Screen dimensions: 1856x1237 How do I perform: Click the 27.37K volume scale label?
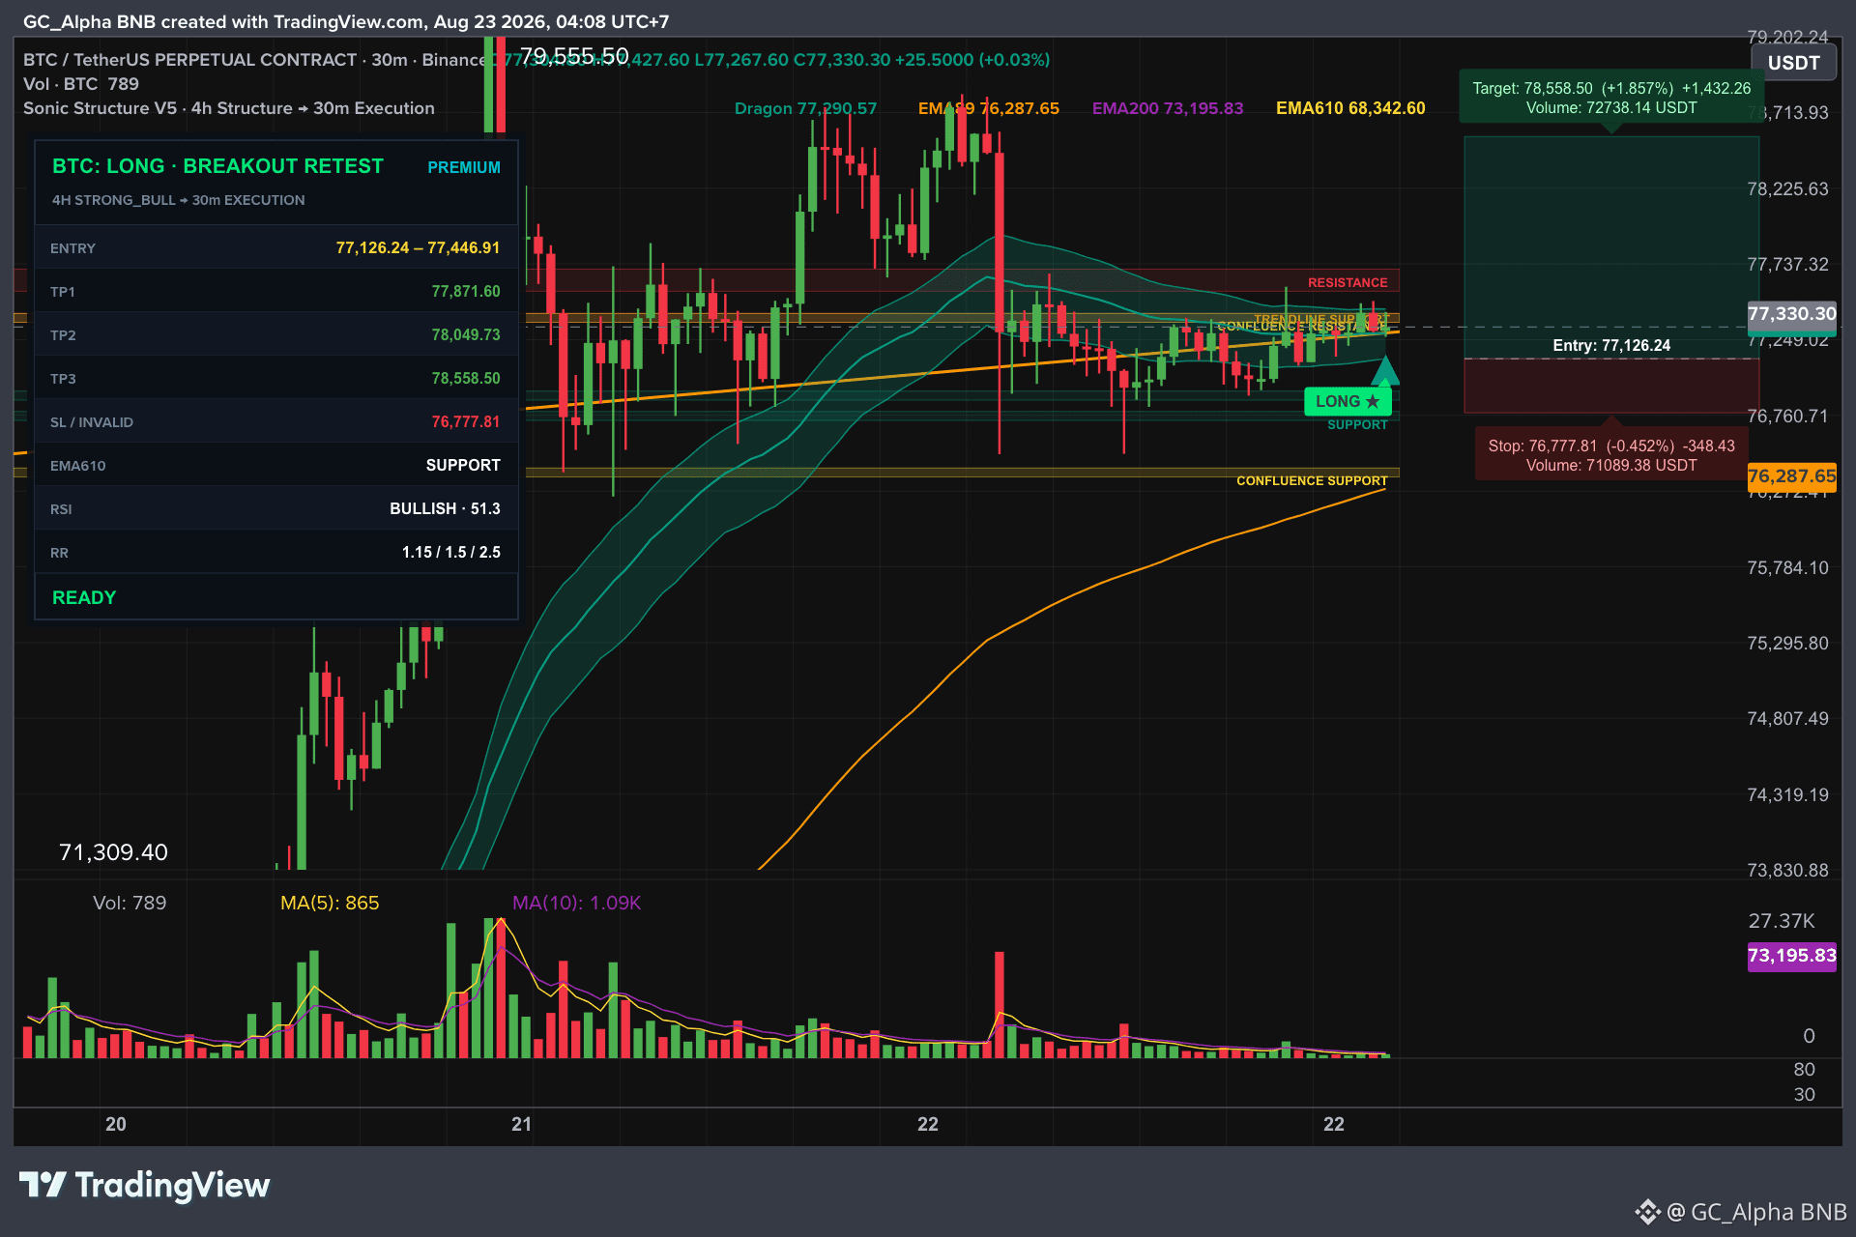point(1782,921)
